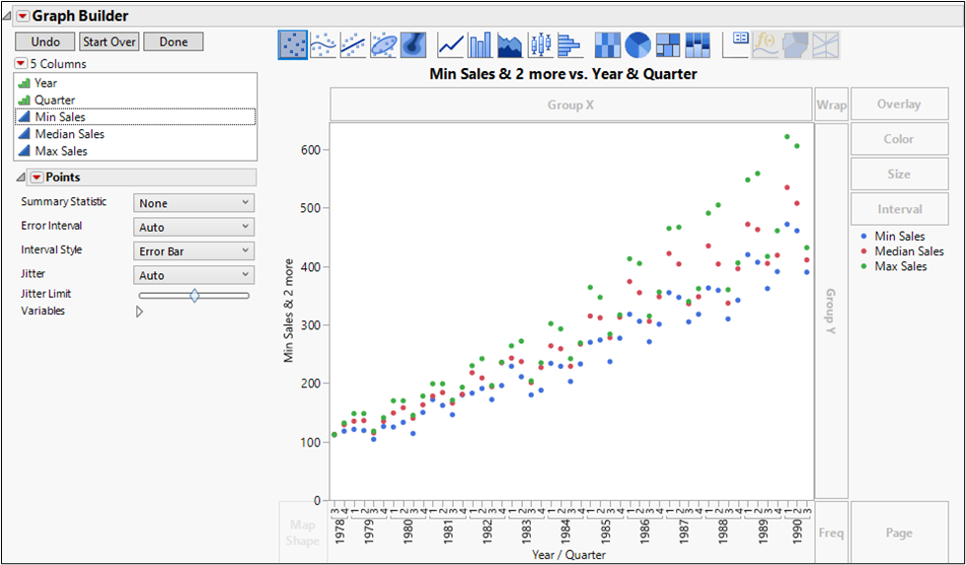The image size is (966, 565).
Task: Choose the Smoother element icon
Action: tap(324, 44)
